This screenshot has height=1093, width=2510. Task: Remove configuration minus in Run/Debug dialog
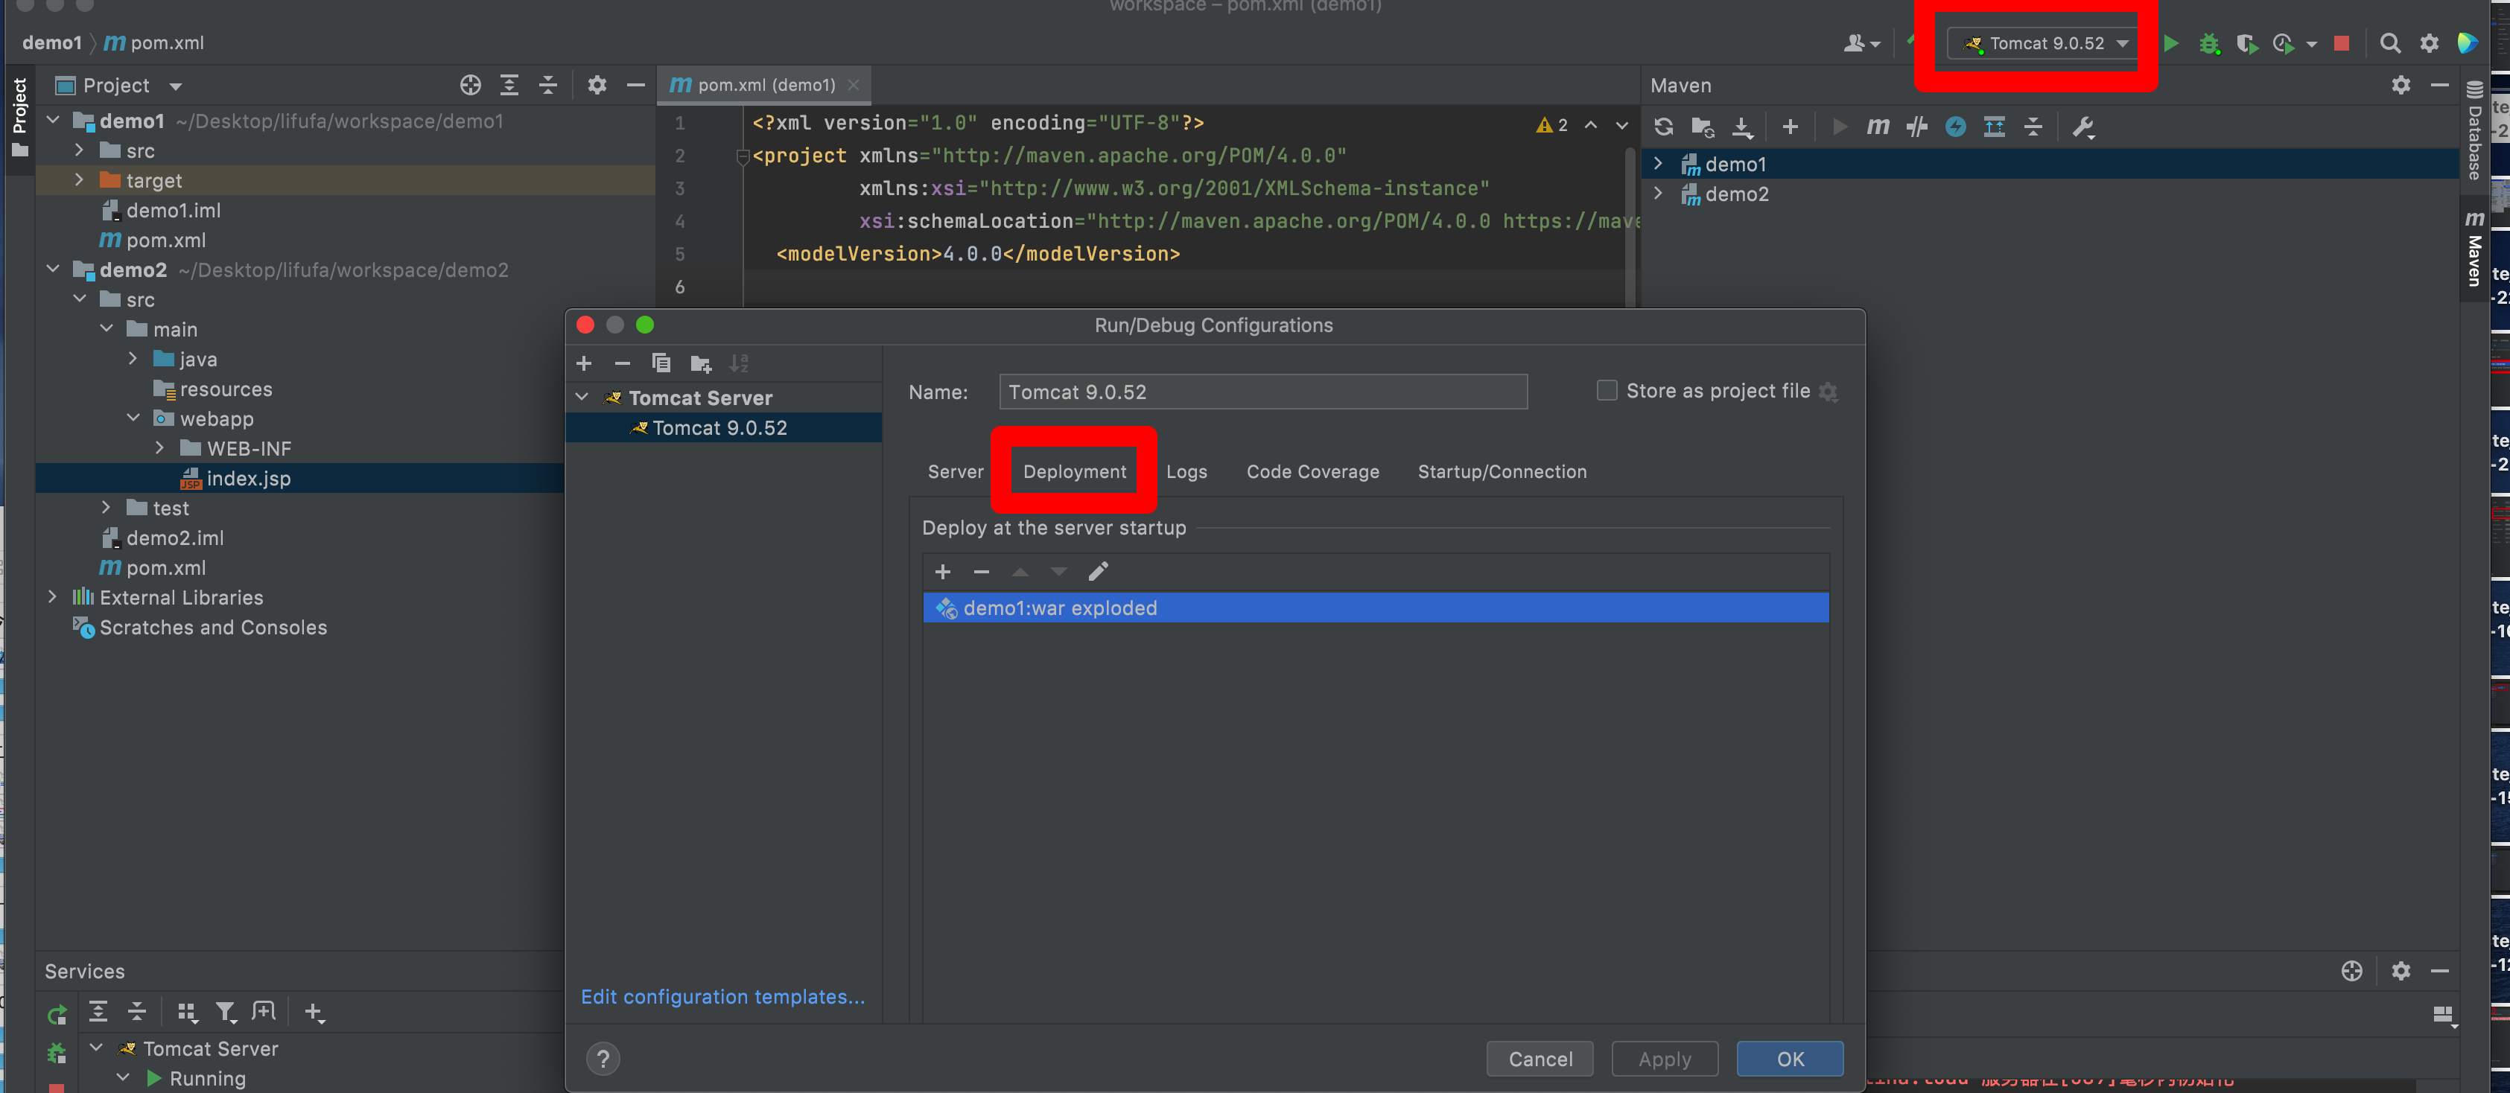[x=623, y=363]
